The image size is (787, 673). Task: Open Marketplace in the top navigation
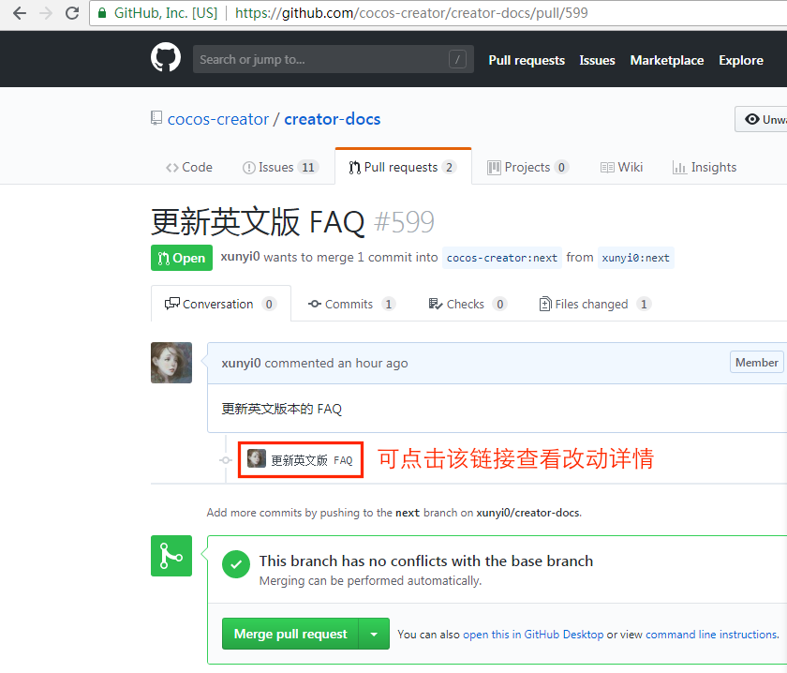click(x=667, y=60)
